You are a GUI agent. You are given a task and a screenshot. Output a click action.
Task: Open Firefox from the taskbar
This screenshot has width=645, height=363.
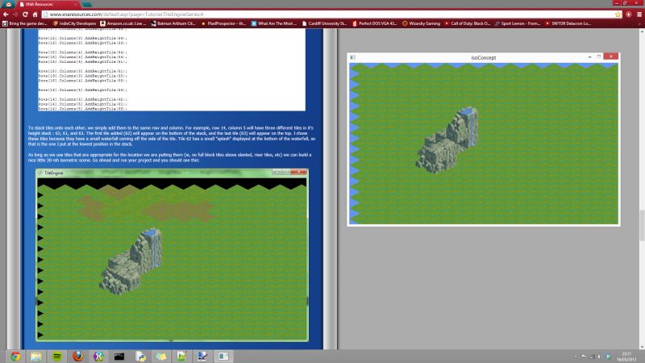pyautogui.click(x=77, y=357)
